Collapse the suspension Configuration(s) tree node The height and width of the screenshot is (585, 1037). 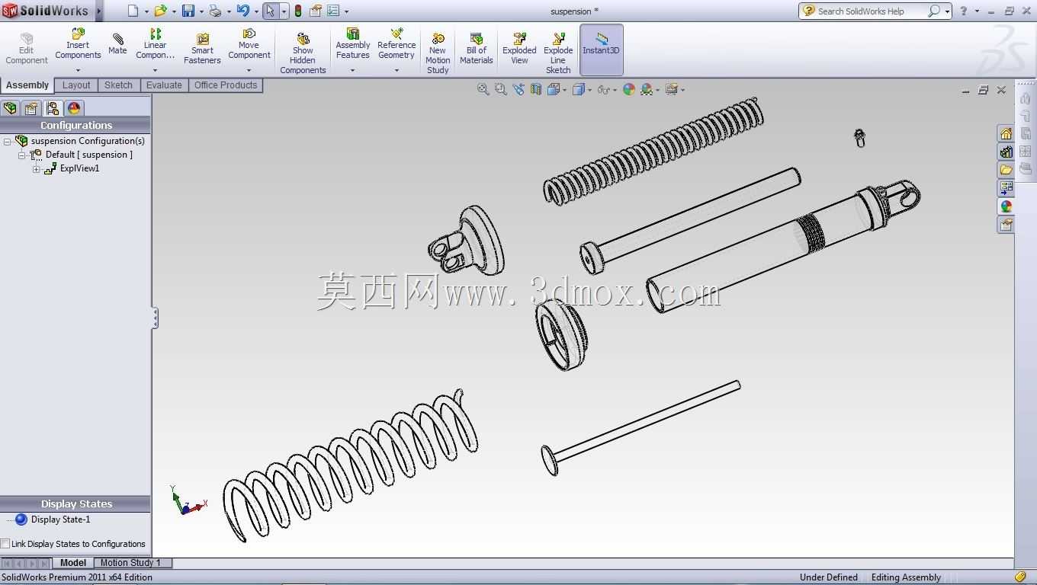pos(8,142)
